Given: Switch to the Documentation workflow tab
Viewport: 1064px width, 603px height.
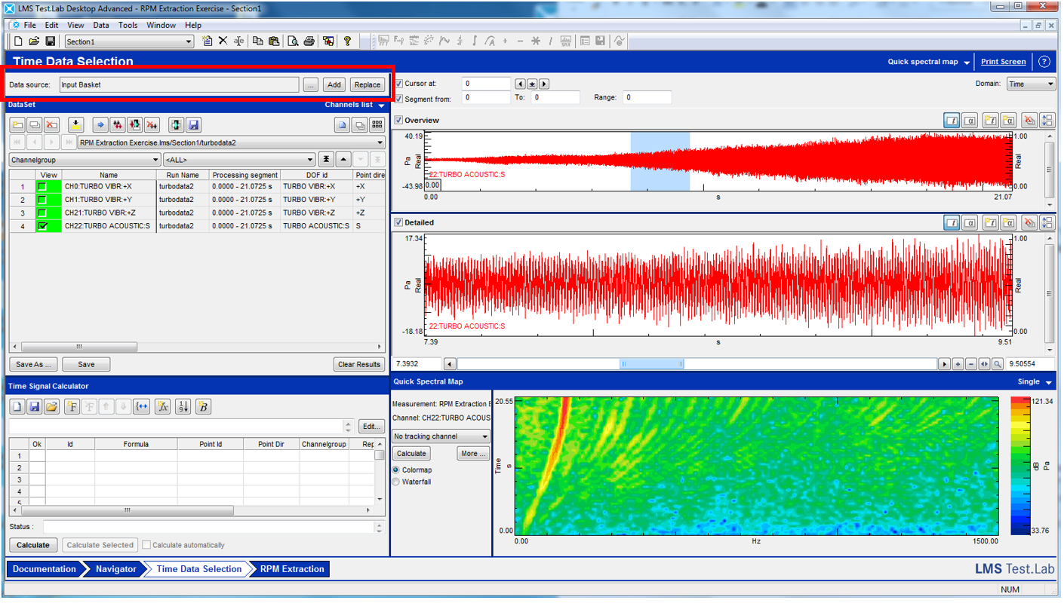Looking at the screenshot, I should tap(45, 569).
